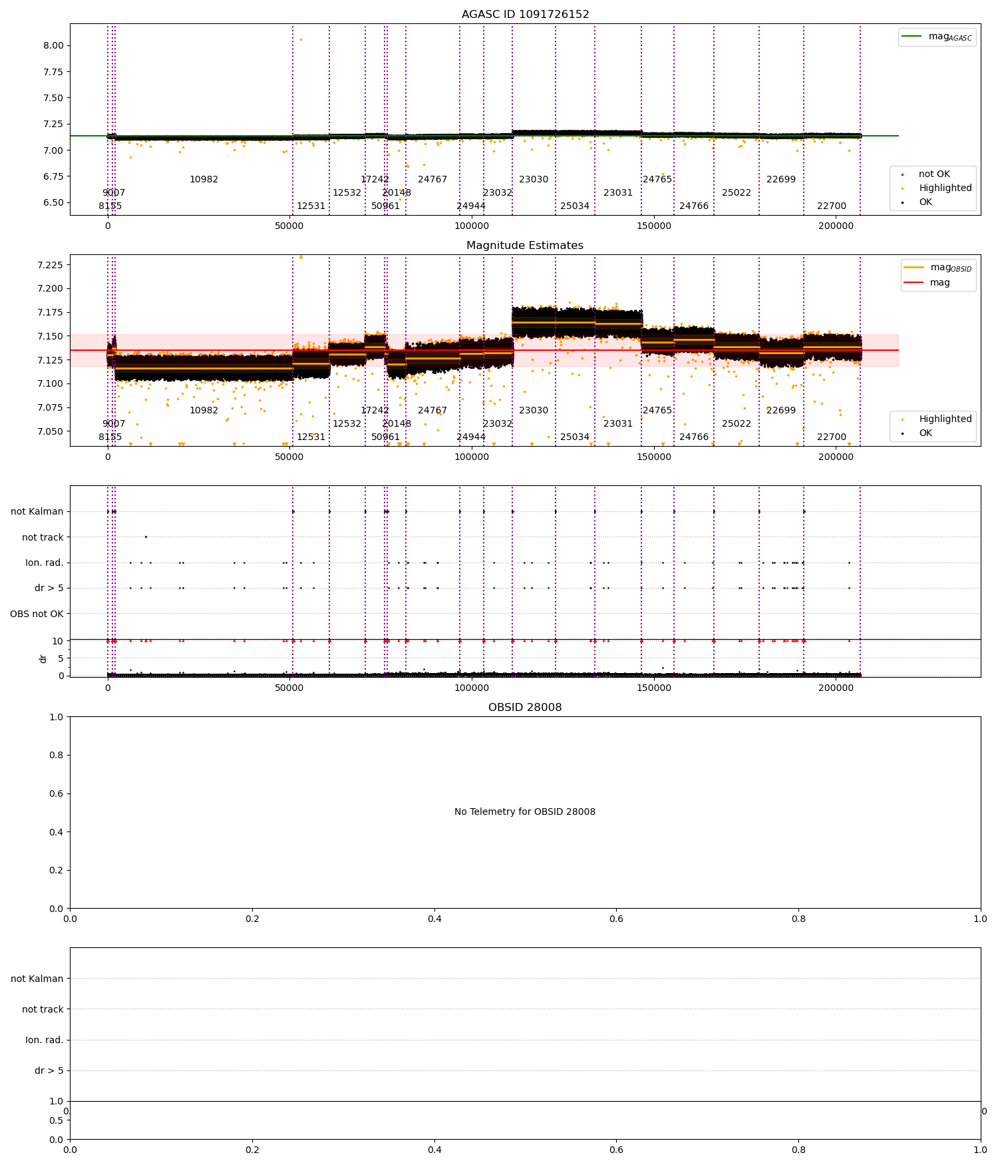Click "dr > 5" label in the empty bottom plot
The height and width of the screenshot is (1165, 998).
(x=49, y=1071)
